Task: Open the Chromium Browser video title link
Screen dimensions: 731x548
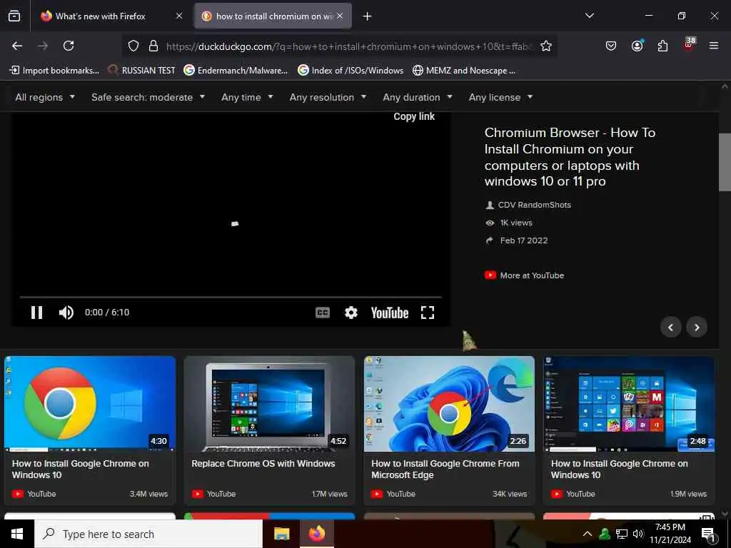Action: (570, 157)
